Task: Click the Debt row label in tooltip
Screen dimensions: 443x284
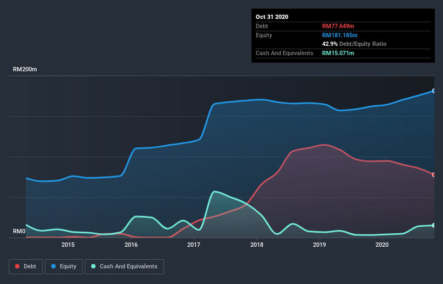Action: 262,26
